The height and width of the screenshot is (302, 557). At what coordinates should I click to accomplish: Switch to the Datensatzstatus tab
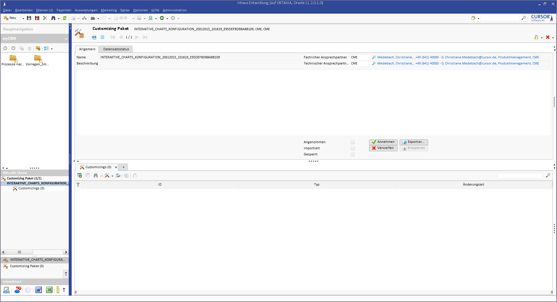pos(116,49)
